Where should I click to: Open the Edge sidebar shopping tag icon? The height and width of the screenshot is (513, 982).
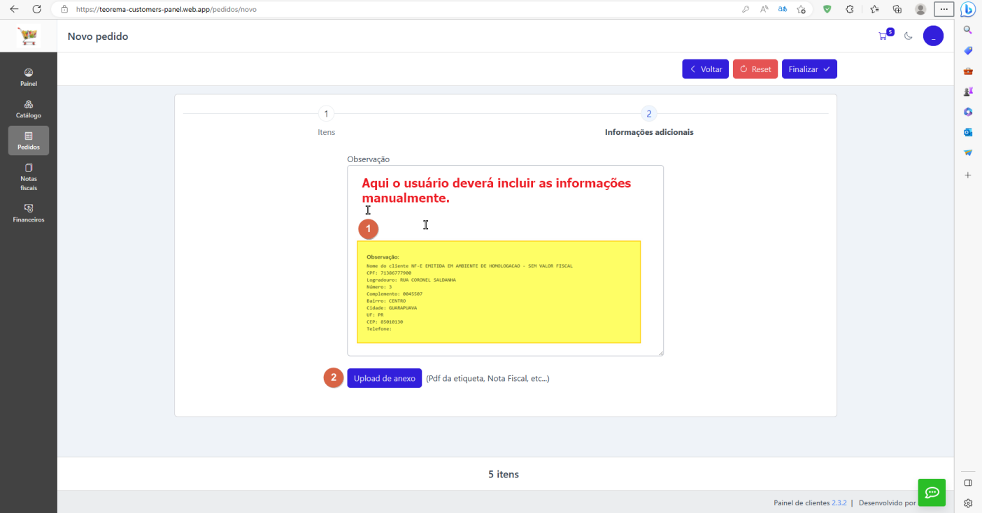click(968, 50)
